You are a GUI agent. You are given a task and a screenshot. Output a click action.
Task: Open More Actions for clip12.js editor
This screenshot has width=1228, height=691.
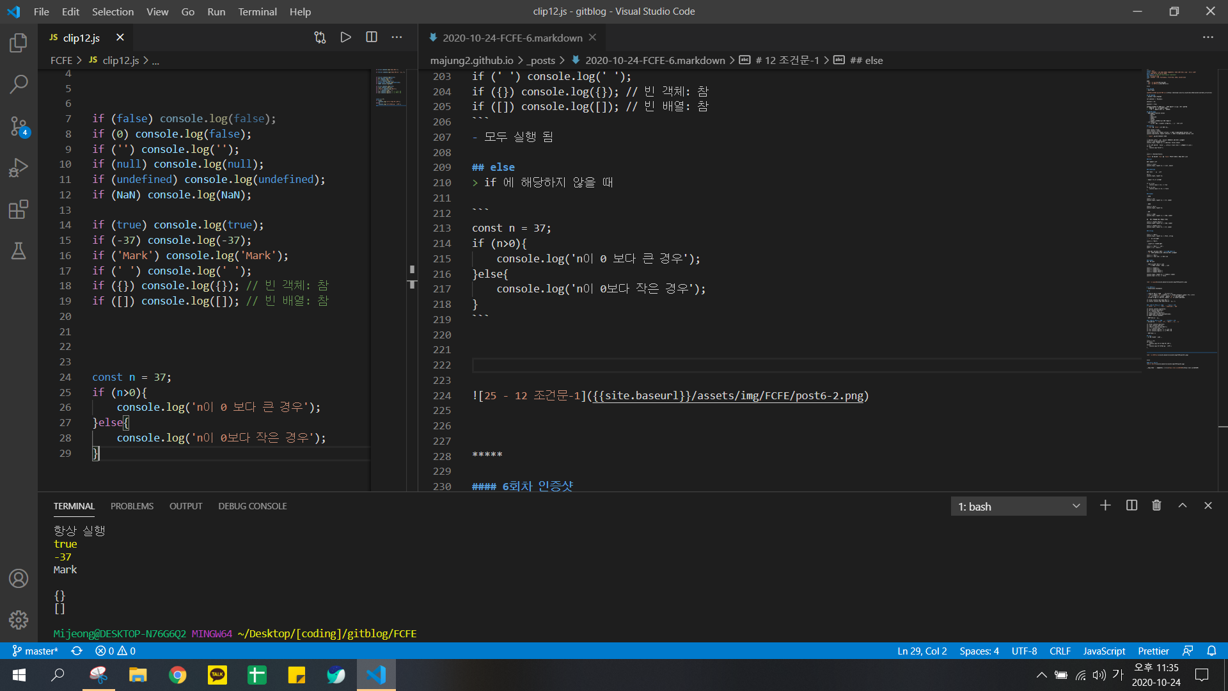397,38
